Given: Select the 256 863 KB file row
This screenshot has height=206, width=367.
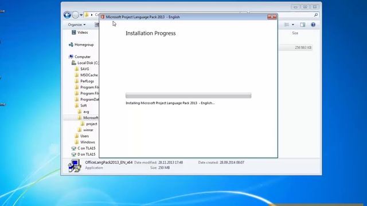Looking at the screenshot, I should (x=296, y=47).
